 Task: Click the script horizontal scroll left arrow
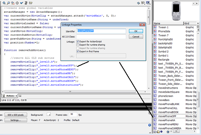click(3, 92)
